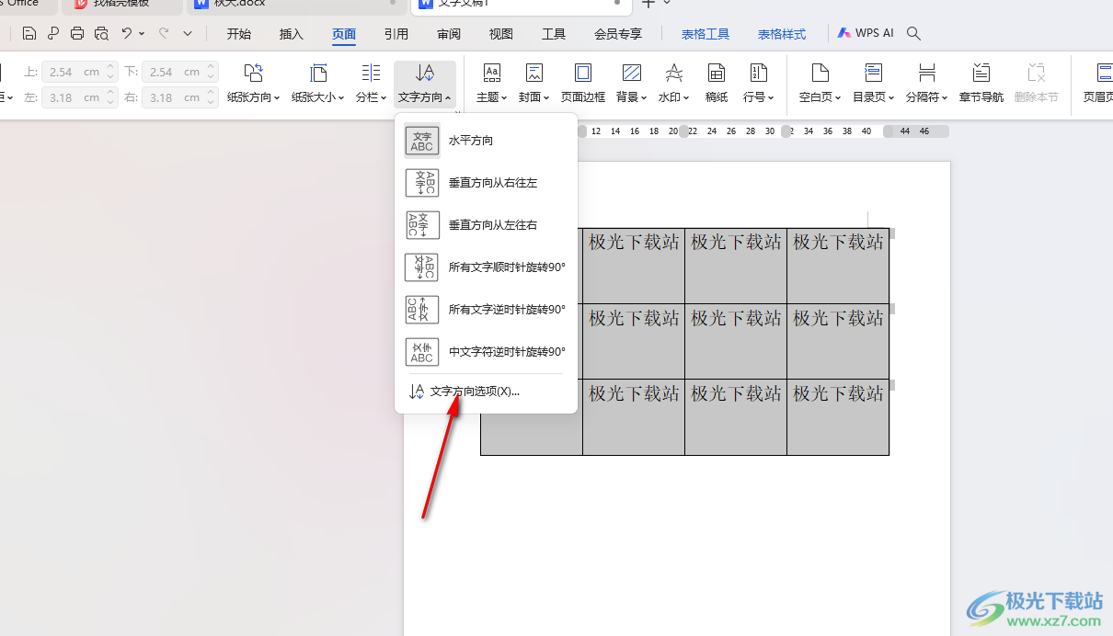Viewport: 1113px width, 636px height.
Task: Click the horizontal ruler above the page
Action: 763,131
